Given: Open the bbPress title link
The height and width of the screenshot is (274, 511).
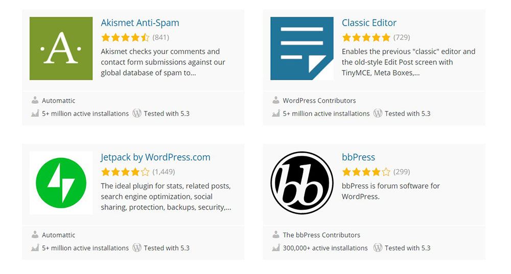Looking at the screenshot, I should tap(358, 157).
